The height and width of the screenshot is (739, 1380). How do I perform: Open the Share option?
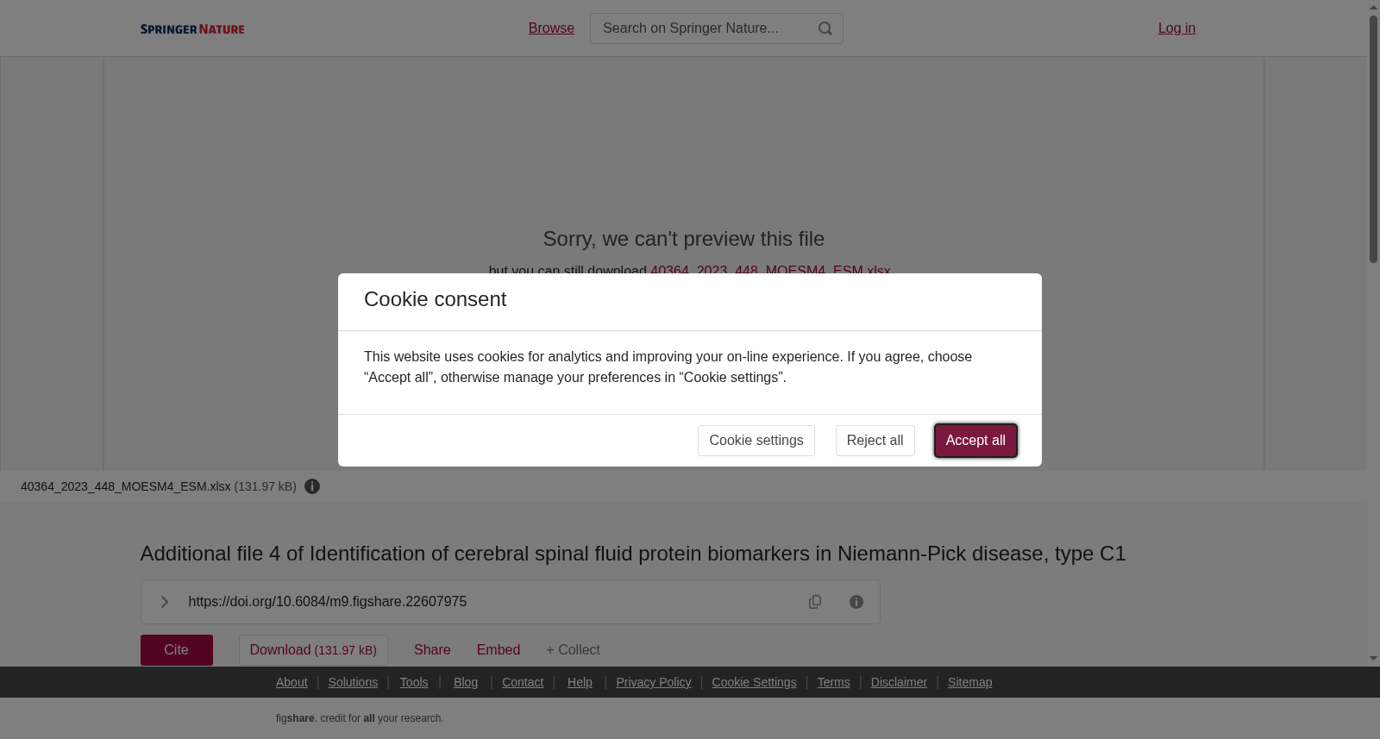pyautogui.click(x=432, y=650)
